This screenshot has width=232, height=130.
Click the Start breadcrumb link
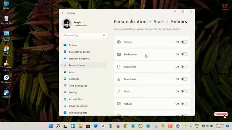coord(159,22)
